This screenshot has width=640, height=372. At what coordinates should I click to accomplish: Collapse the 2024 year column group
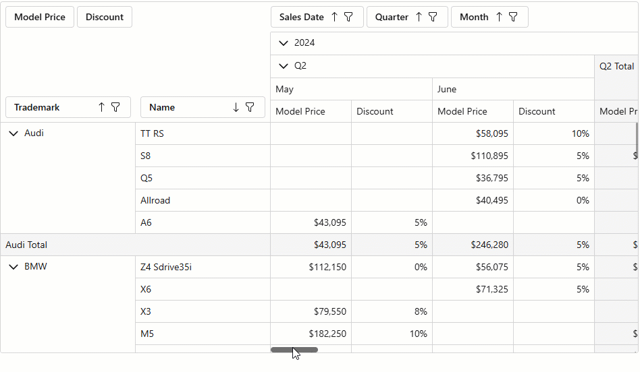coord(283,43)
